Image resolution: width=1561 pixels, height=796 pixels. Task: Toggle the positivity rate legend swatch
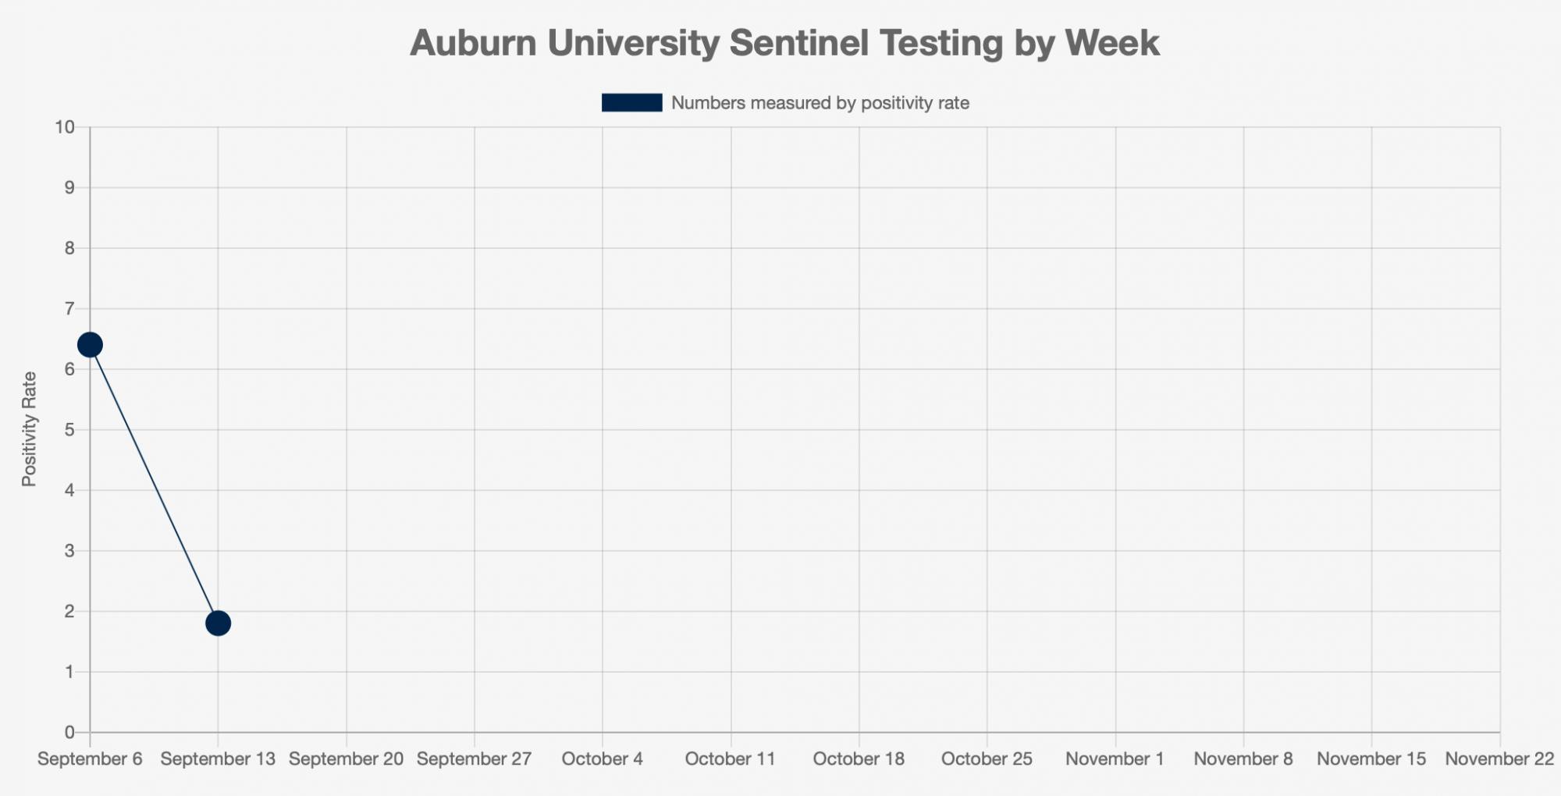tap(631, 103)
